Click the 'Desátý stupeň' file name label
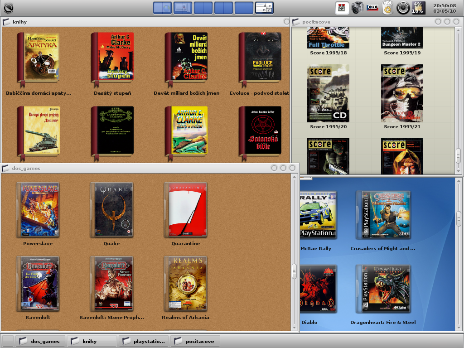 tap(112, 93)
